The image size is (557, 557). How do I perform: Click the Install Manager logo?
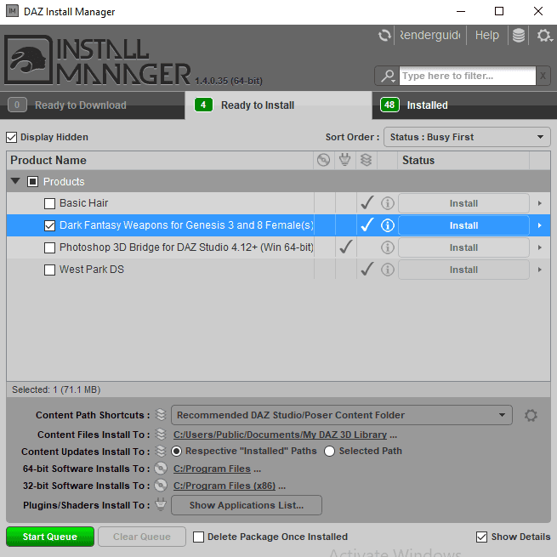click(98, 60)
